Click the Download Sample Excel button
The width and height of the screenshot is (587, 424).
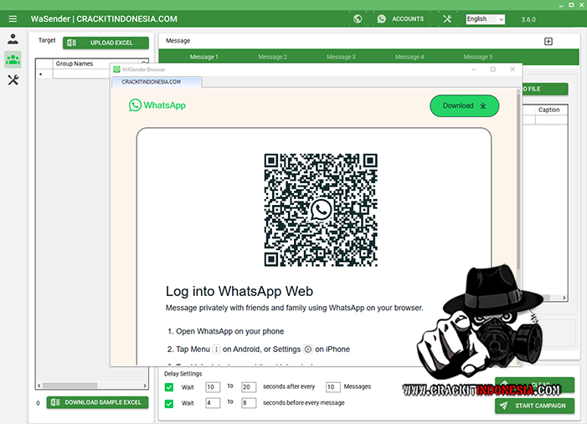point(97,402)
